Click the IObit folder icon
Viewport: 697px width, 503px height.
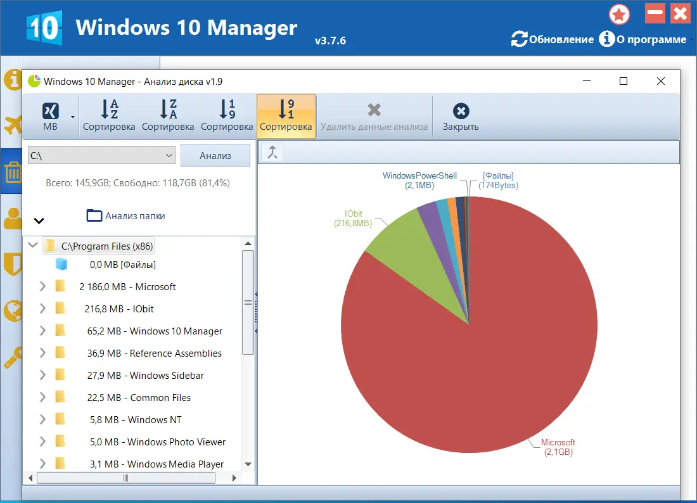[60, 309]
